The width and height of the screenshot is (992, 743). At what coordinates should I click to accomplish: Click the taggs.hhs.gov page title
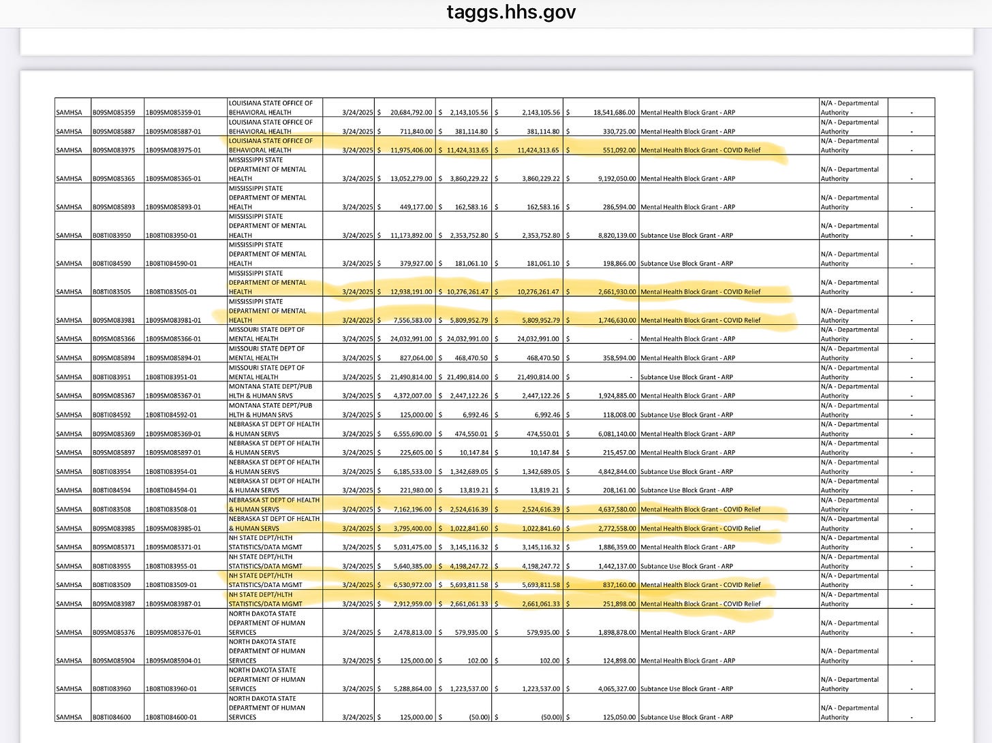[x=511, y=12]
